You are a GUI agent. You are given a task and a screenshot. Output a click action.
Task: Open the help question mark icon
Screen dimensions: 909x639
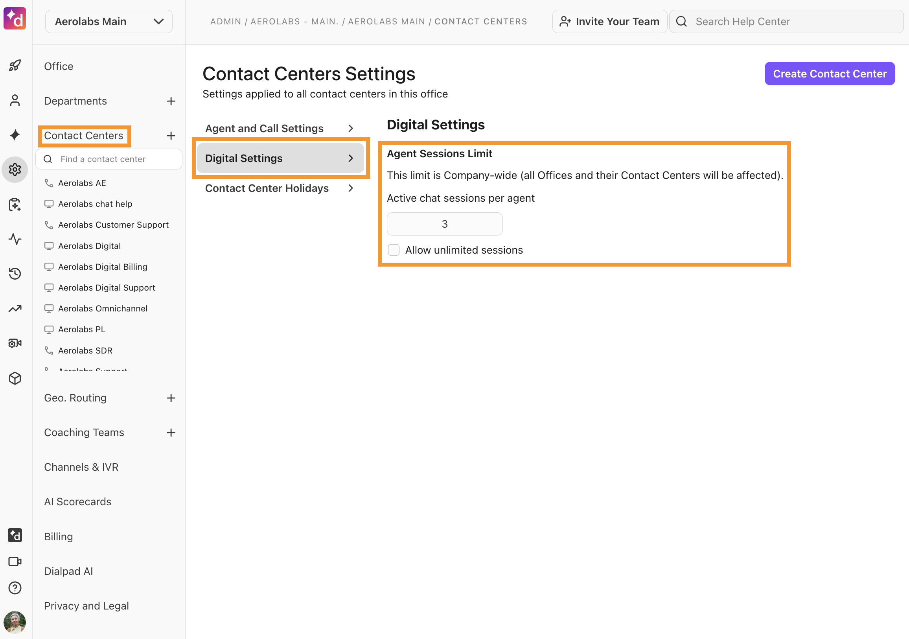15,588
